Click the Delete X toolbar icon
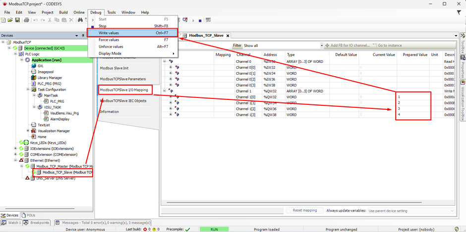The height and width of the screenshot is (232, 466). click(x=71, y=20)
